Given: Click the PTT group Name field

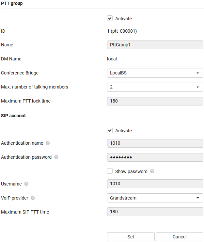Looking at the screenshot, I should click(x=155, y=45).
